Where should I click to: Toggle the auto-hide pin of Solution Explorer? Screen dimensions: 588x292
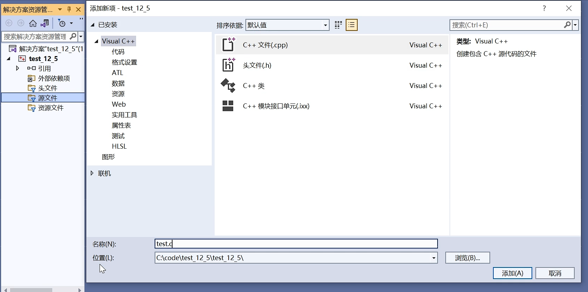coord(69,9)
